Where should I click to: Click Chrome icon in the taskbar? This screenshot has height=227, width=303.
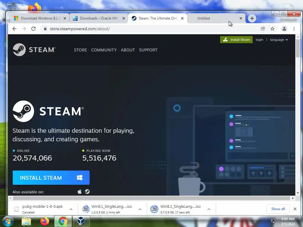click(63, 221)
